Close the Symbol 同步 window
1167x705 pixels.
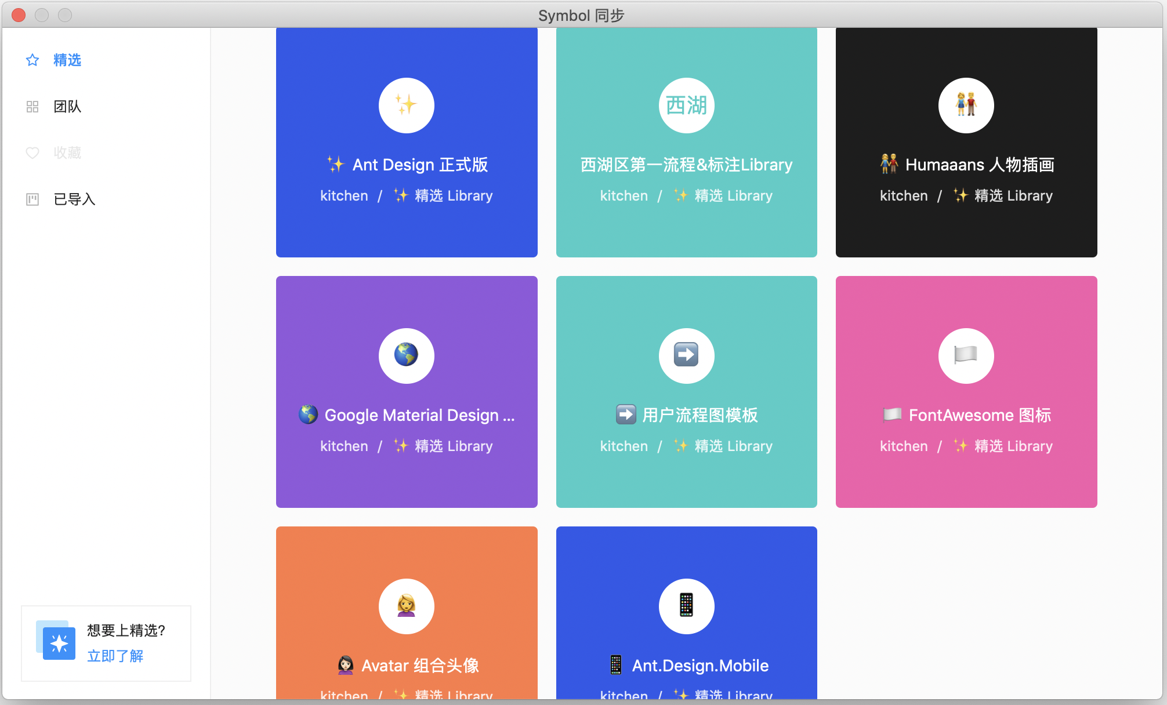coord(19,15)
